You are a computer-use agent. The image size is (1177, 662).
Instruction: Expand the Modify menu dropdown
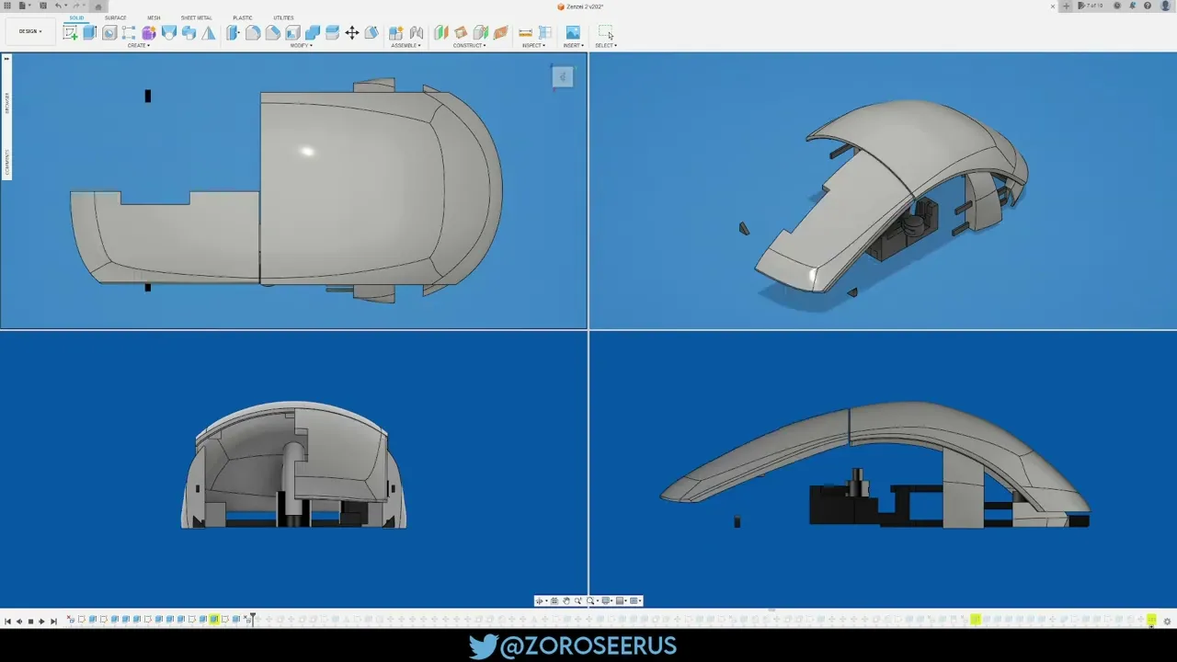pos(302,45)
